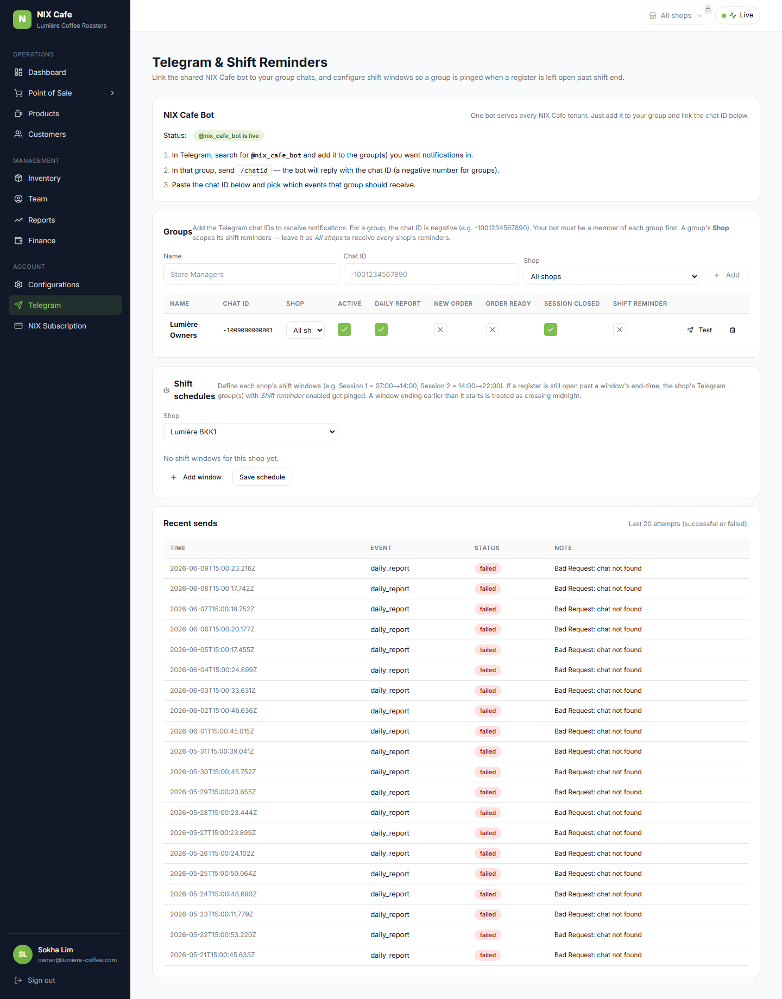Click the Configurations gear icon
The width and height of the screenshot is (782, 999).
[18, 284]
